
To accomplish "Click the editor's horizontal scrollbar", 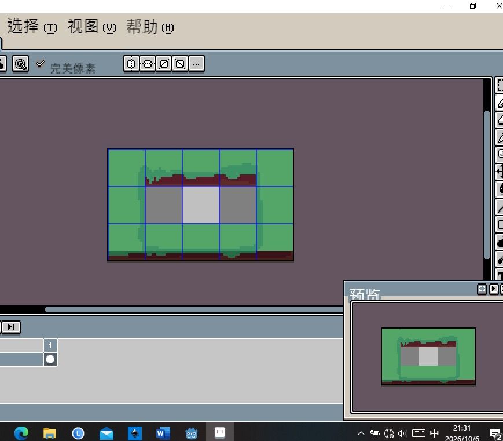I will [194, 309].
